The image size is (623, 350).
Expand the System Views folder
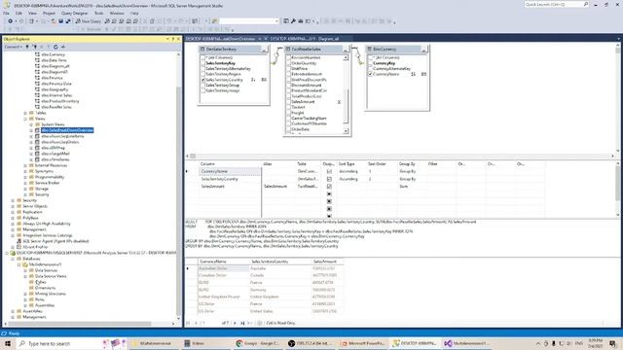click(31, 124)
